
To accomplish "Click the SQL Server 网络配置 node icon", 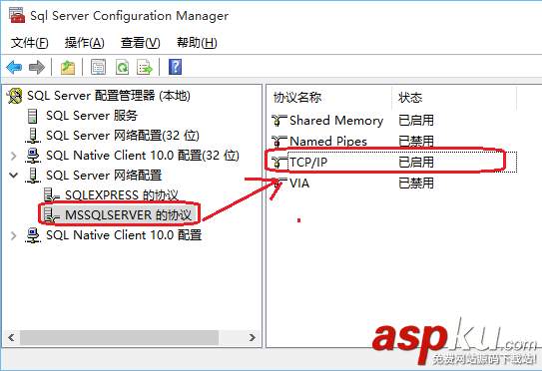I will click(x=33, y=176).
